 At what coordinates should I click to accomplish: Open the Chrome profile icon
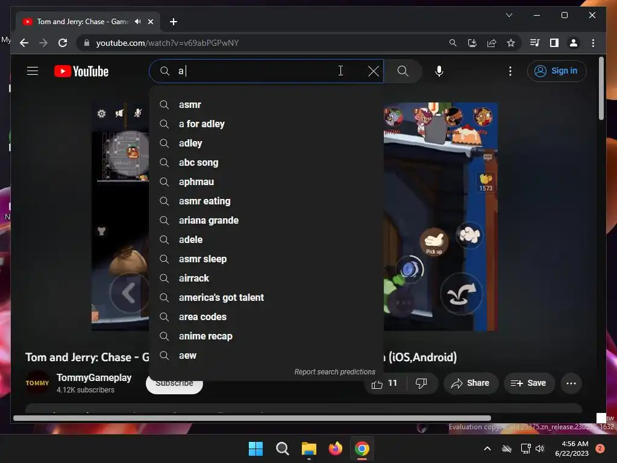(574, 43)
